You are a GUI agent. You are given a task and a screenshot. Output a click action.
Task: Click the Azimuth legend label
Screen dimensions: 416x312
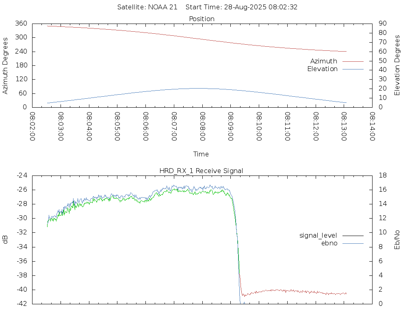point(324,61)
